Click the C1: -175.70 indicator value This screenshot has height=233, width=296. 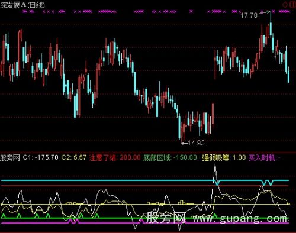pos(41,157)
